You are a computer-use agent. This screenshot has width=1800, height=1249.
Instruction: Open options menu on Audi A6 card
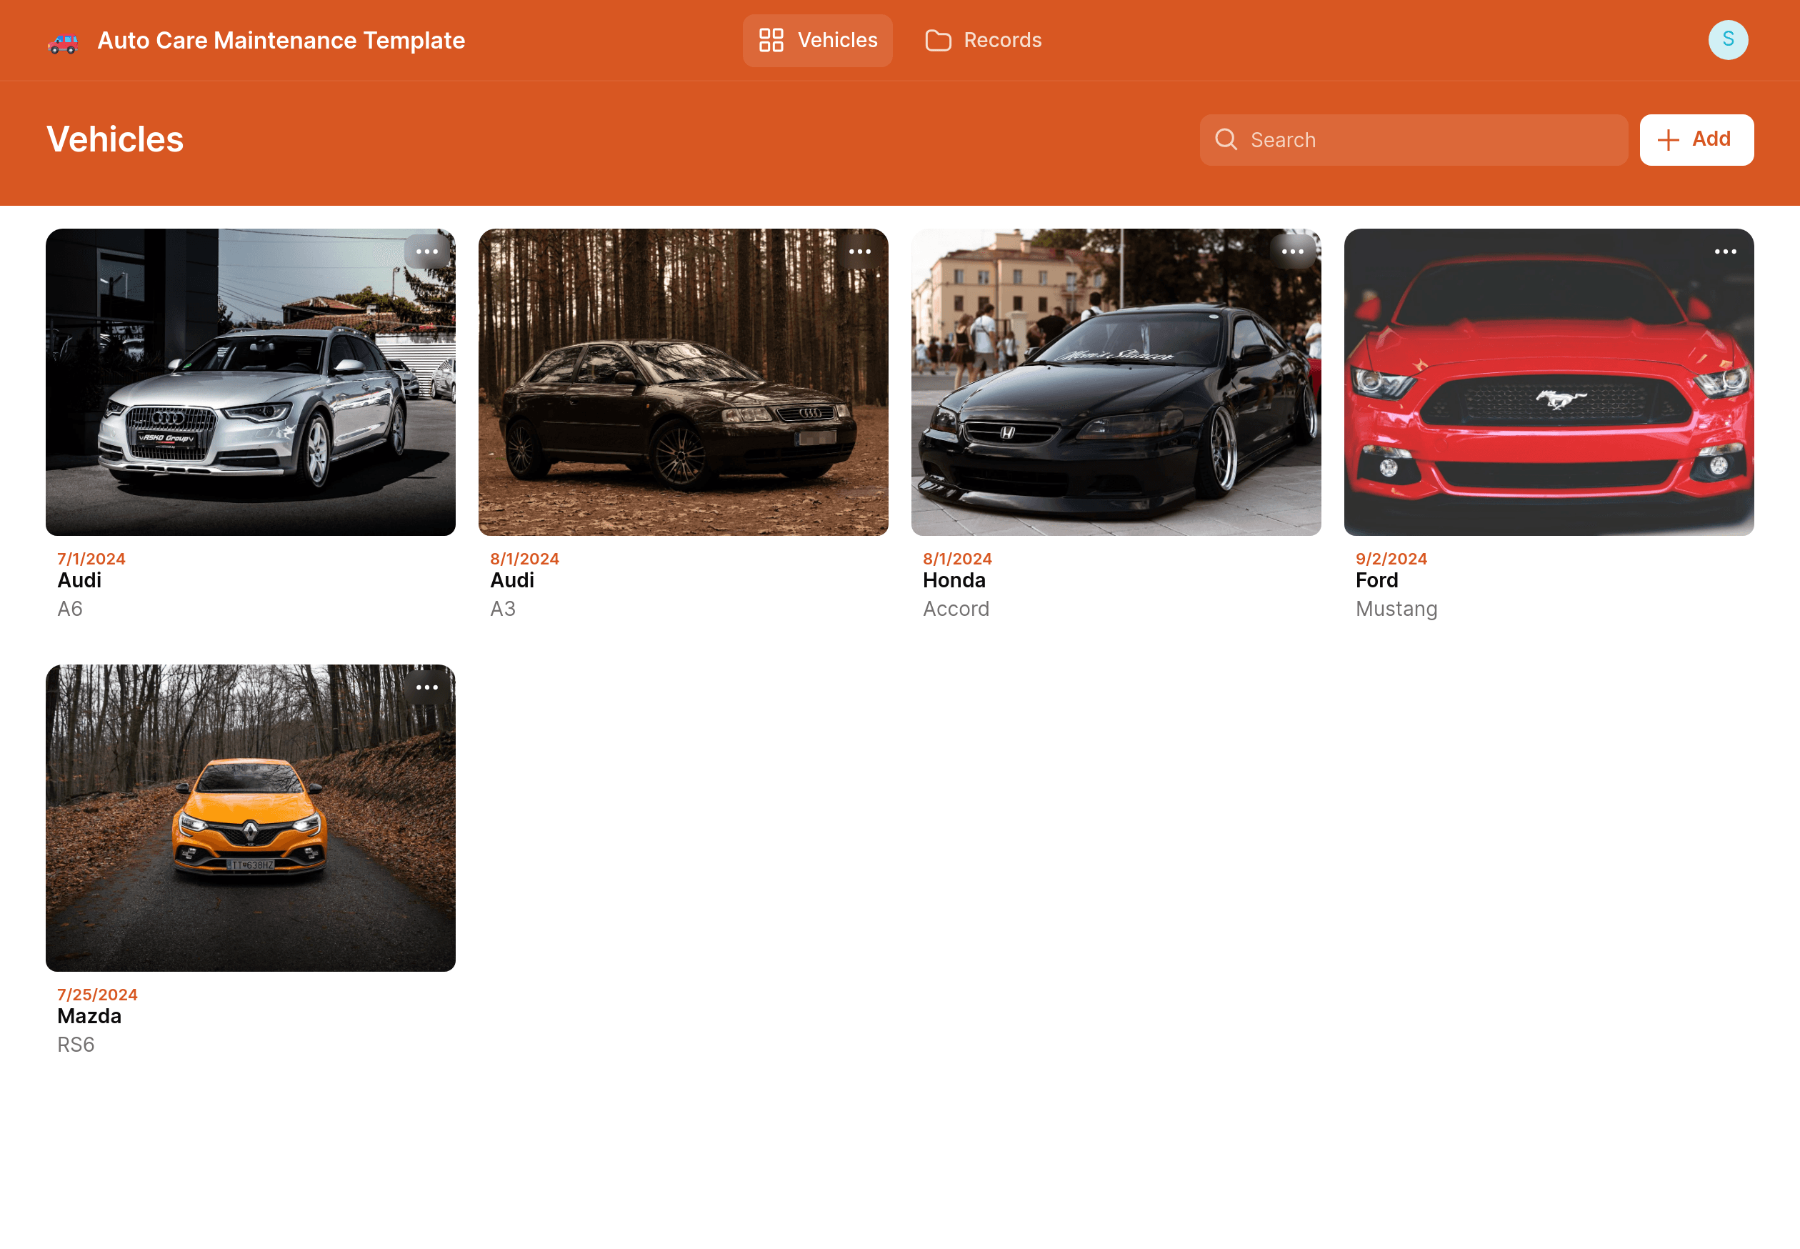[427, 252]
